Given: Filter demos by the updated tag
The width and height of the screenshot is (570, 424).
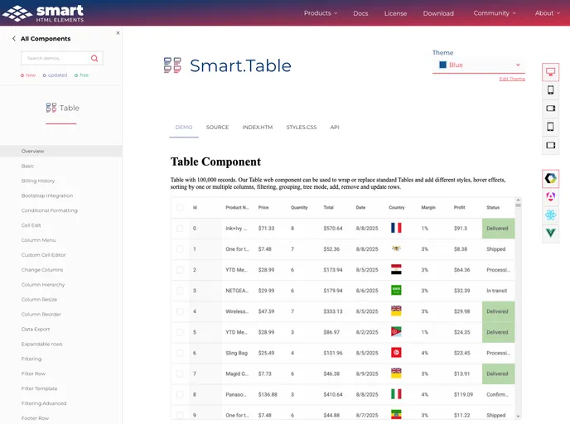Looking at the screenshot, I should [55, 75].
